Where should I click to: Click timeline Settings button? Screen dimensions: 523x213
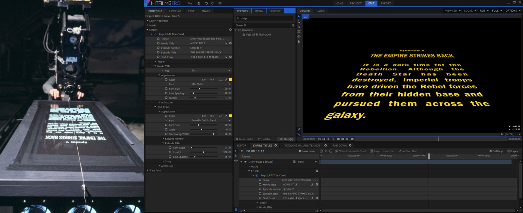(496, 151)
